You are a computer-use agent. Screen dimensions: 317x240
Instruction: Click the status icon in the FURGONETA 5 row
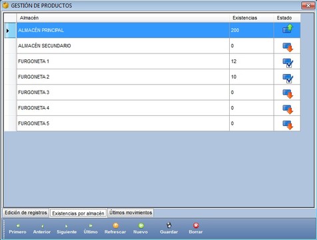click(288, 125)
